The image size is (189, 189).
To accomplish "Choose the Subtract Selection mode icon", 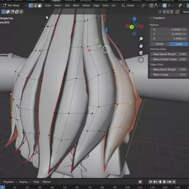I will [x=12, y=12].
